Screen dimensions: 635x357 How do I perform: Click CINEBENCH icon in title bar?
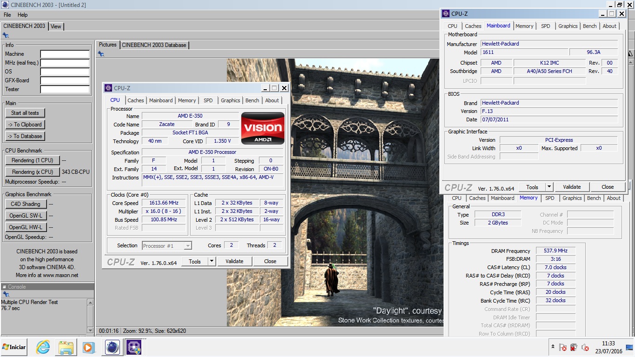coord(5,5)
